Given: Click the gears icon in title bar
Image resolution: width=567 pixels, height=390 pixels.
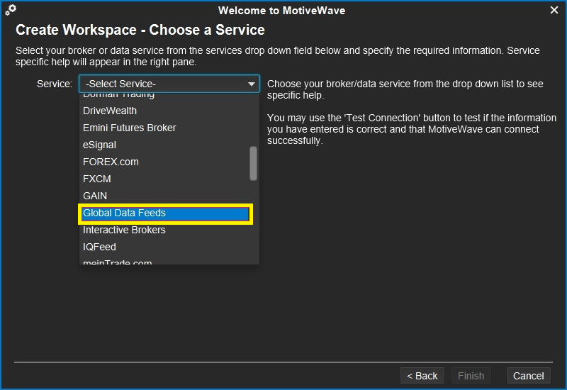Looking at the screenshot, I should pyautogui.click(x=11, y=10).
